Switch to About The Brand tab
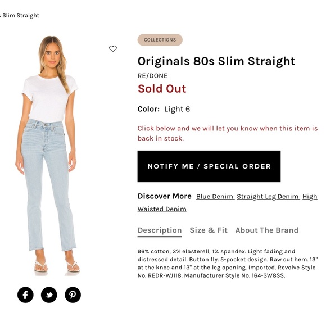326x326 pixels. [x=267, y=230]
